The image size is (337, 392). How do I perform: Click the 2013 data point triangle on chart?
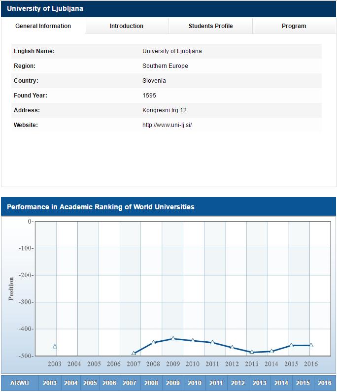pyautogui.click(x=252, y=352)
